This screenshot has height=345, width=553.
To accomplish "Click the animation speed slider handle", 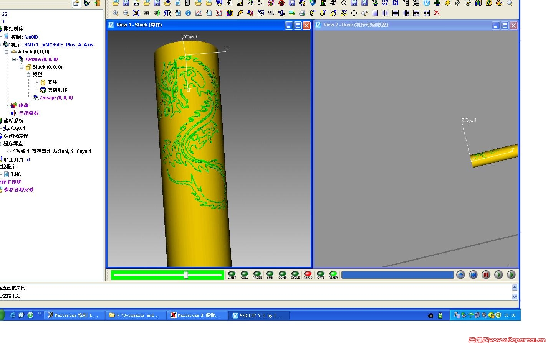I will 186,275.
